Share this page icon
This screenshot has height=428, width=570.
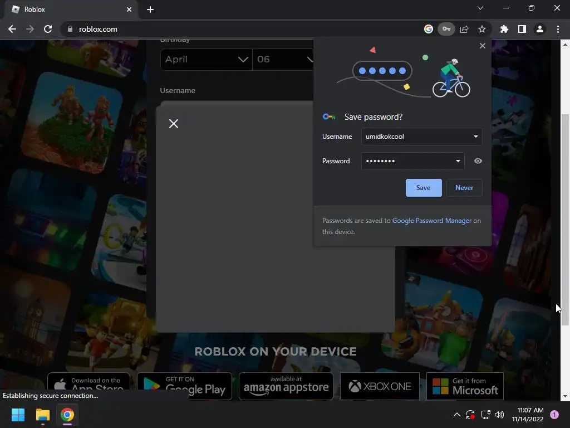pos(464,29)
